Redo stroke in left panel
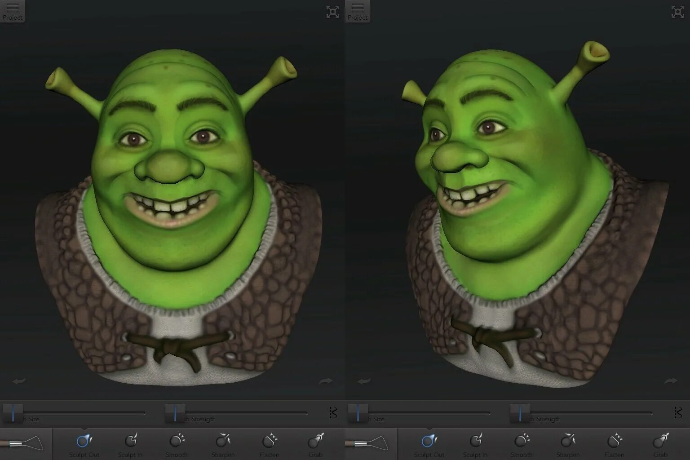 [326, 381]
